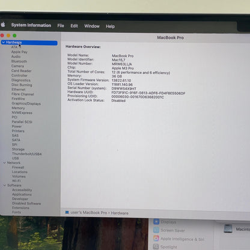Click Hardware in the bottom path bar
The height and width of the screenshot is (250, 250).
click(120, 213)
